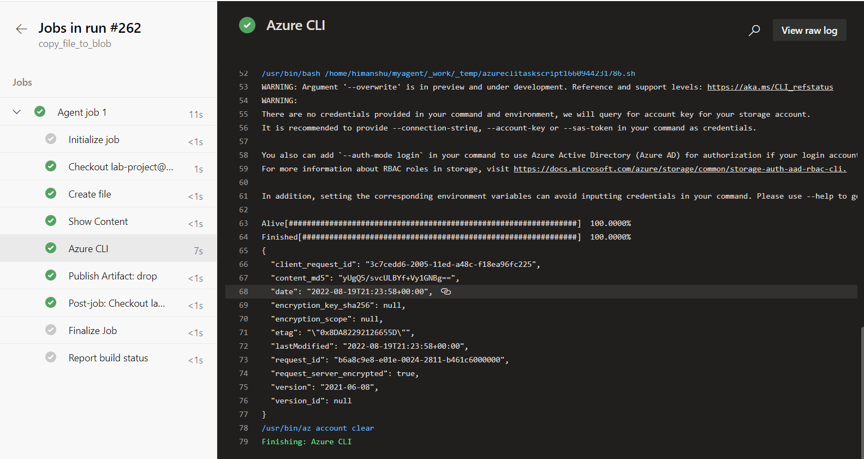The width and height of the screenshot is (864, 459).
Task: Click green check icon beside Azure CLI step
Action: tap(51, 248)
